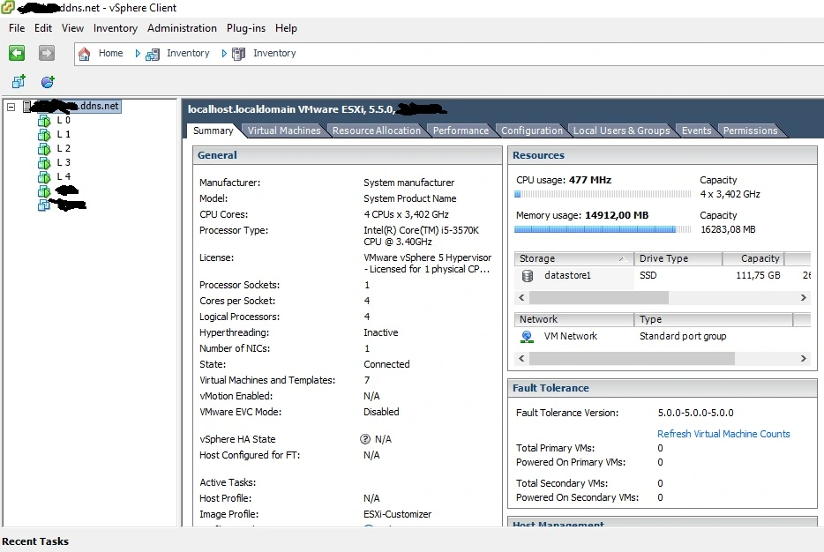The height and width of the screenshot is (552, 824).
Task: Click the Storage horizontal scrollbar thumb
Action: [x=598, y=298]
